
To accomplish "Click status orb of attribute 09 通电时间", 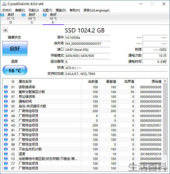I will [x=6, y=101].
